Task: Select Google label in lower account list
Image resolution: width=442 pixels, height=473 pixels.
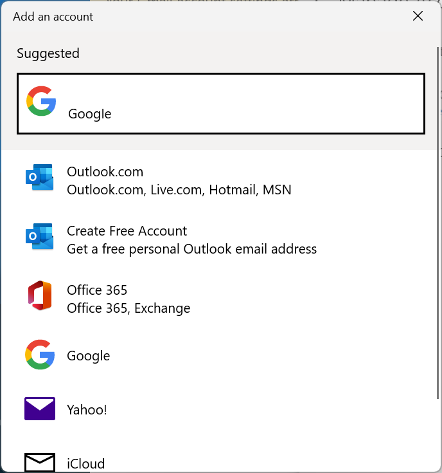Action: tap(88, 356)
